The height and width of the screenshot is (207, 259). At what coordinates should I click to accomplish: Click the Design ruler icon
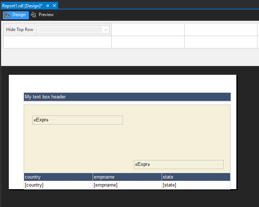(7, 15)
